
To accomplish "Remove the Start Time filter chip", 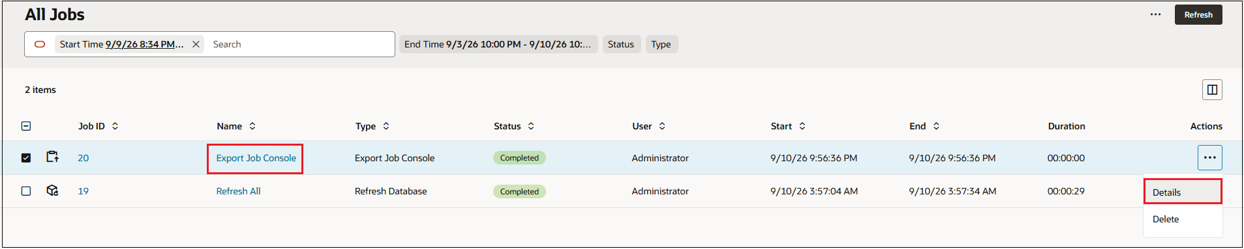I will click(x=196, y=44).
